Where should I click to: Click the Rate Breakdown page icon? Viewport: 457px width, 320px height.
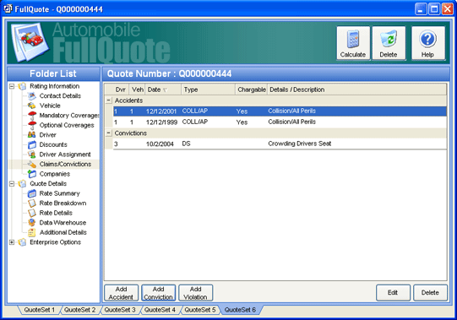tap(32, 203)
